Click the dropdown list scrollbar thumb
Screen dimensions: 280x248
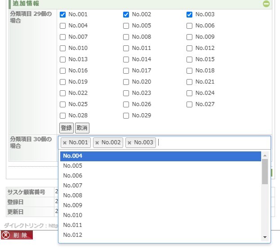tap(265, 172)
